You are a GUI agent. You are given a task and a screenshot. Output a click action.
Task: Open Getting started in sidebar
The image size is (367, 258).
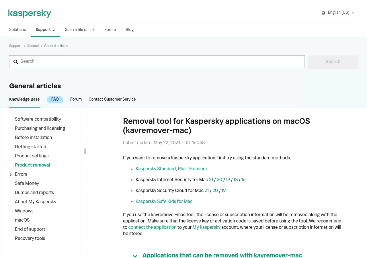pyautogui.click(x=30, y=147)
